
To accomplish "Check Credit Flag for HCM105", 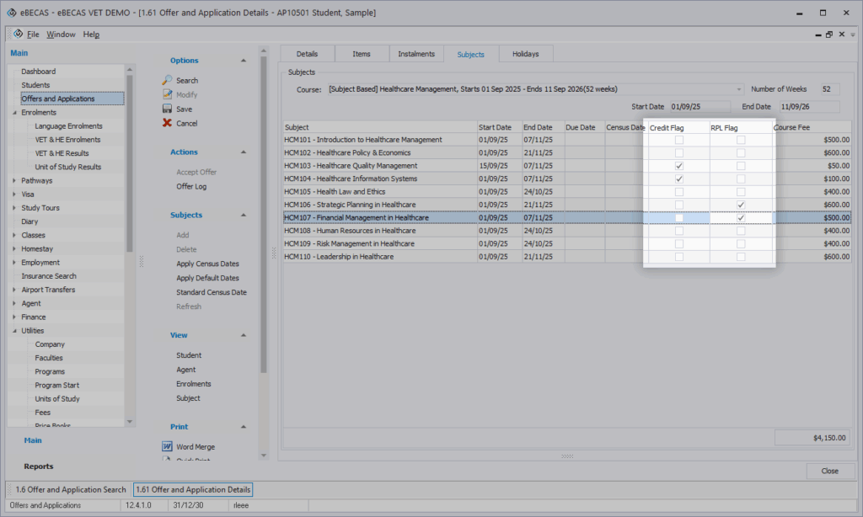I will coord(679,192).
